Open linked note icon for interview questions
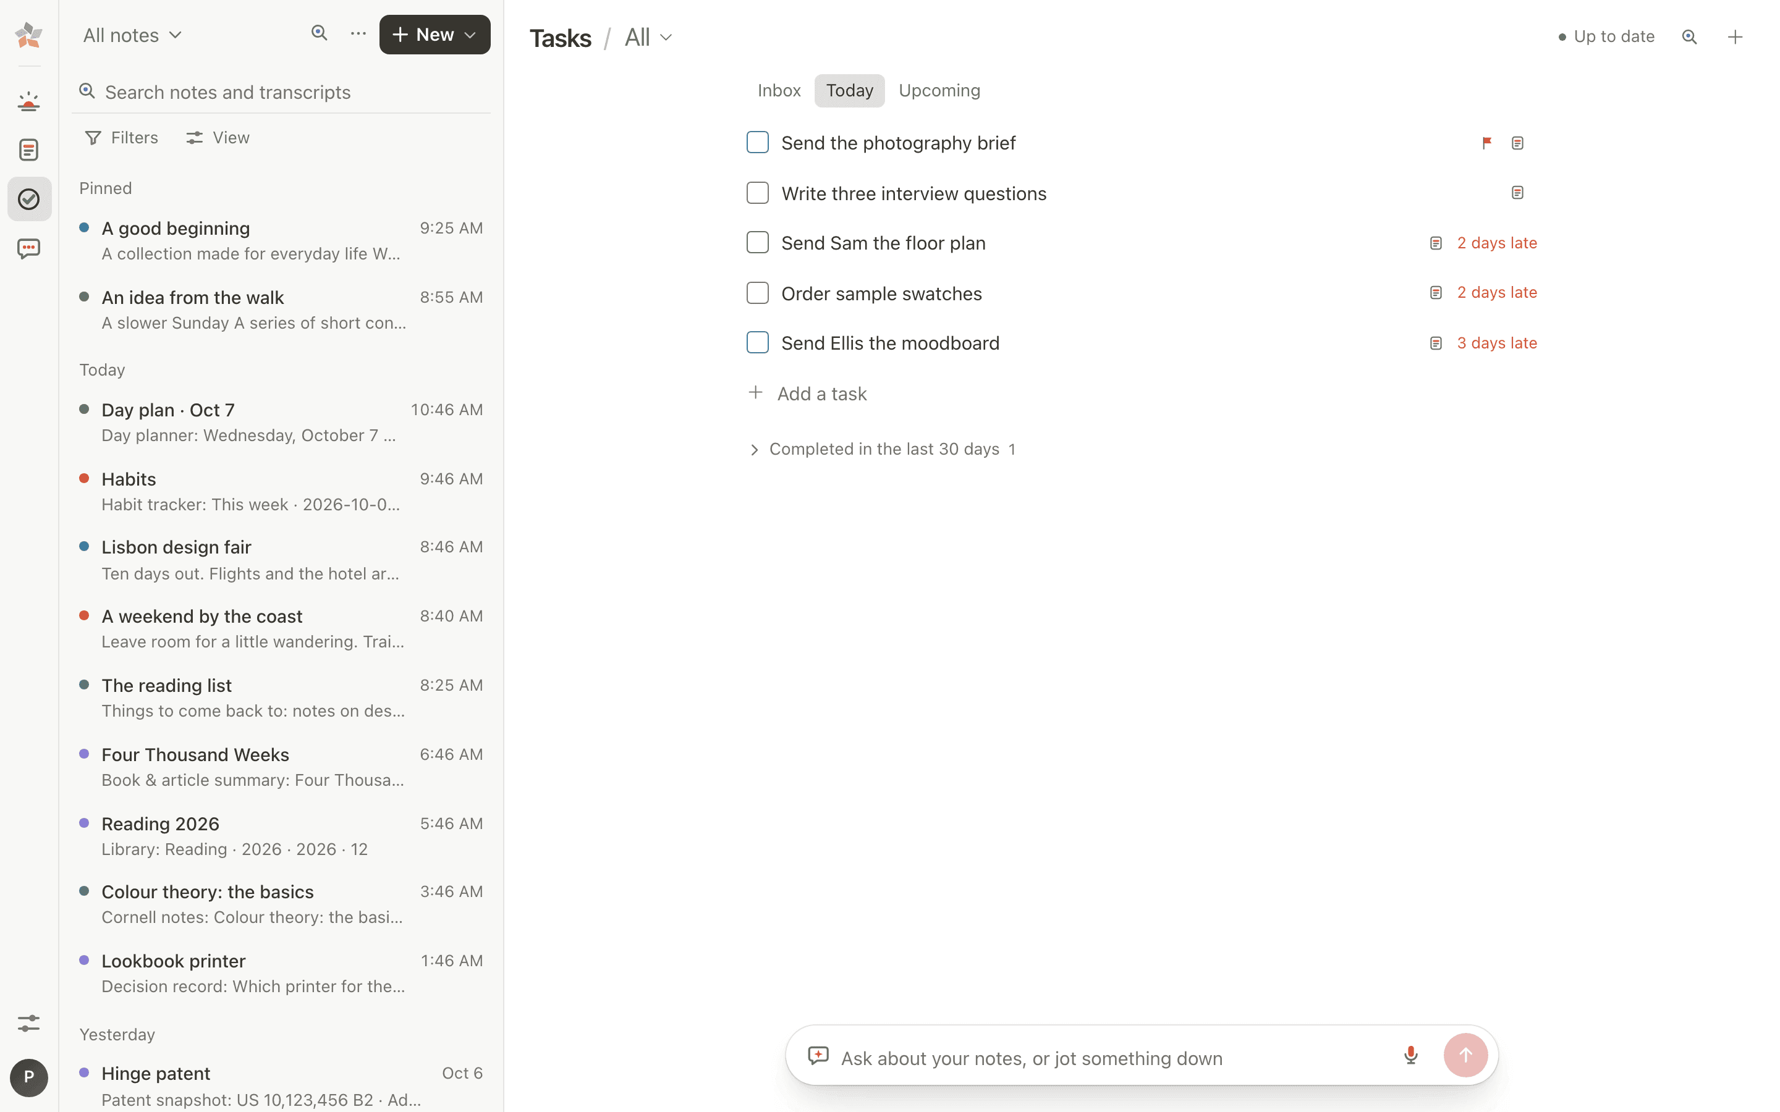 (x=1517, y=193)
